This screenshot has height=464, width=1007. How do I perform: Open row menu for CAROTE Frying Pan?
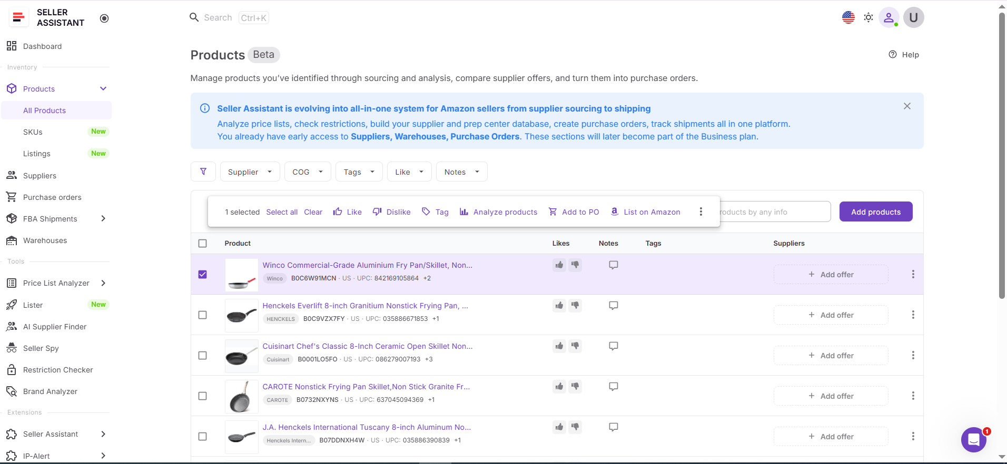pyautogui.click(x=913, y=396)
